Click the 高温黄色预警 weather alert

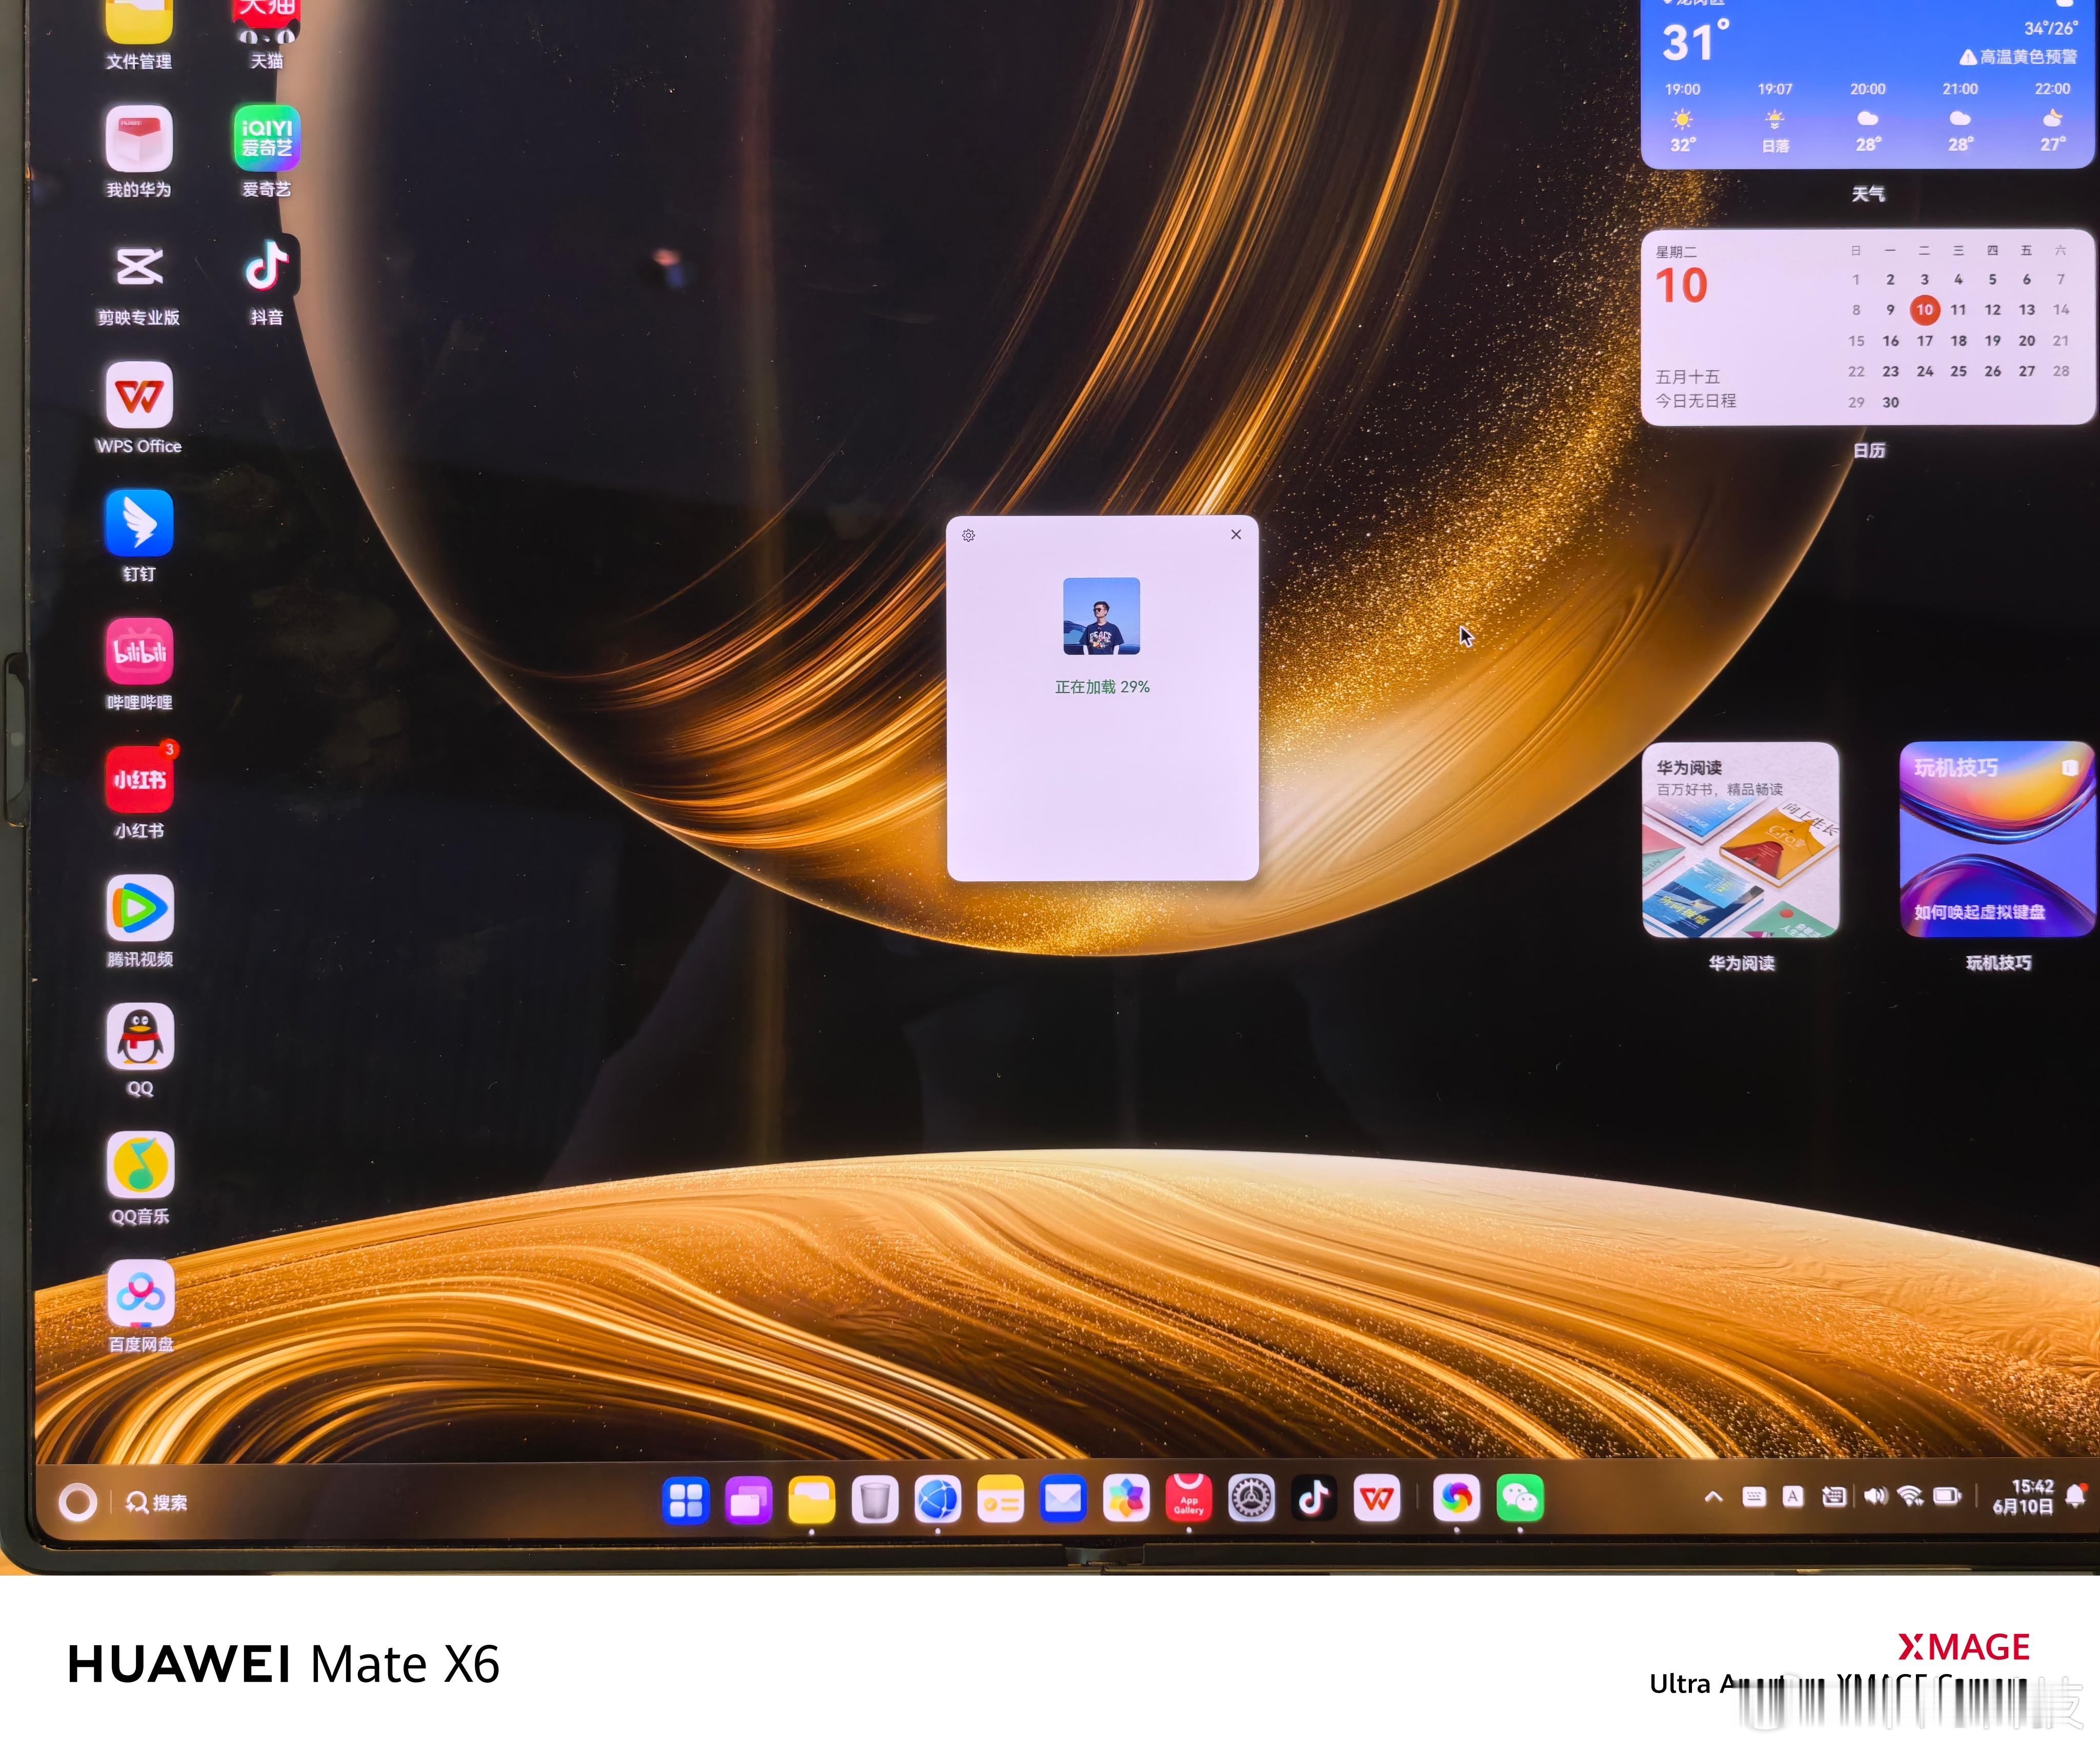(x=2018, y=57)
